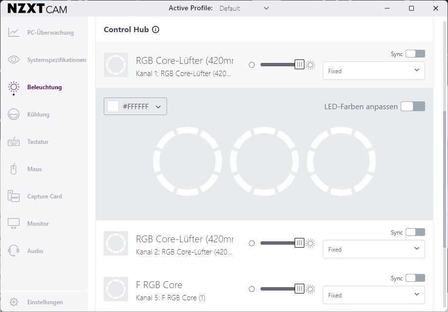Expand the #FFFFFF color dropdown
The width and height of the screenshot is (448, 312).
pyautogui.click(x=135, y=106)
